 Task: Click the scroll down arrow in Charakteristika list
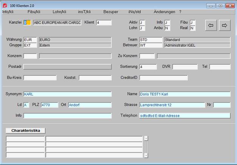(146, 155)
